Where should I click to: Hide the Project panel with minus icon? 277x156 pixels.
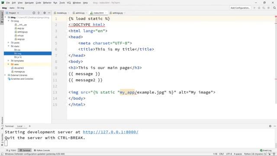[x=49, y=13]
